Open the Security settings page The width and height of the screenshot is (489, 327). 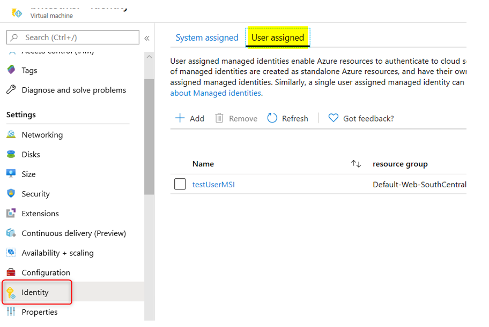tap(35, 194)
